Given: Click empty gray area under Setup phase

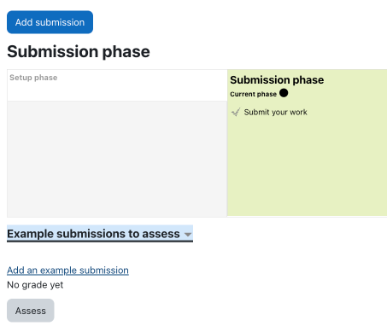Looking at the screenshot, I should [x=117, y=159].
